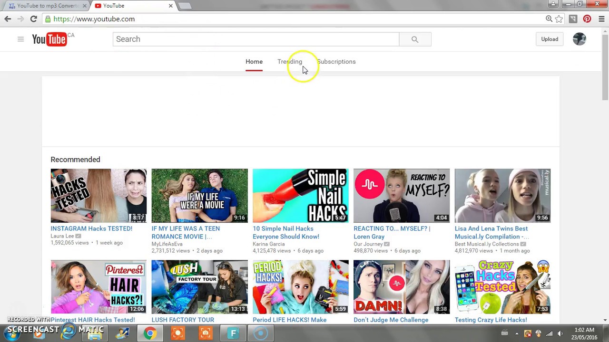609x342 pixels.
Task: Click the zoom magnifier icon in address bar
Action: tap(549, 19)
